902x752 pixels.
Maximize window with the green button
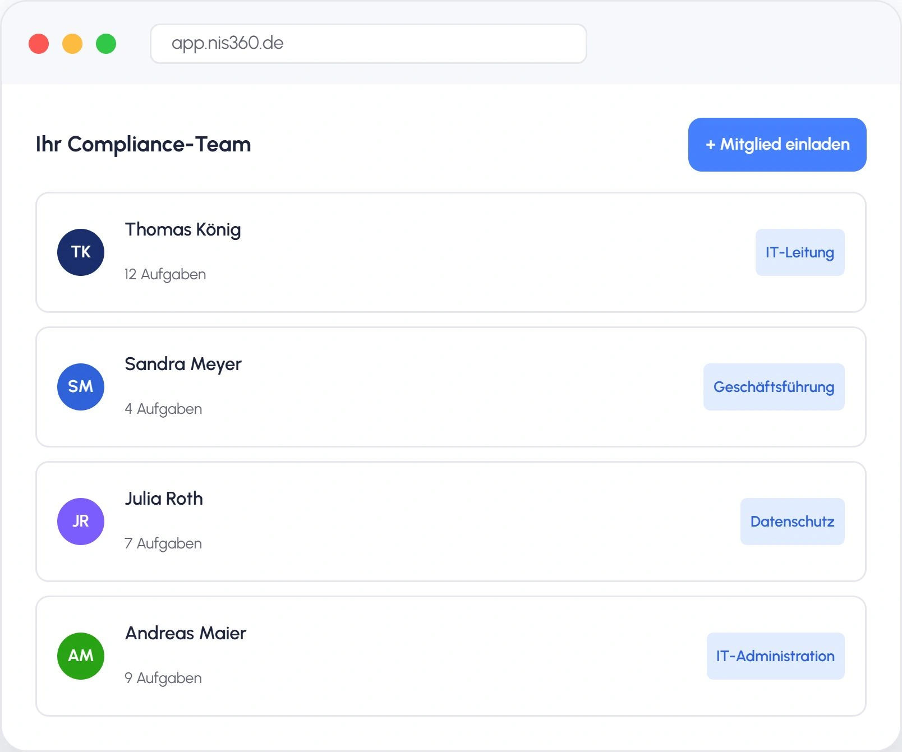coord(106,44)
